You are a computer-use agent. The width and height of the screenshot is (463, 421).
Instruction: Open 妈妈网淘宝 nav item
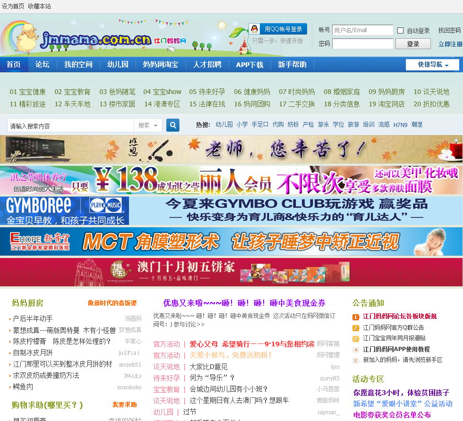pyautogui.click(x=160, y=64)
